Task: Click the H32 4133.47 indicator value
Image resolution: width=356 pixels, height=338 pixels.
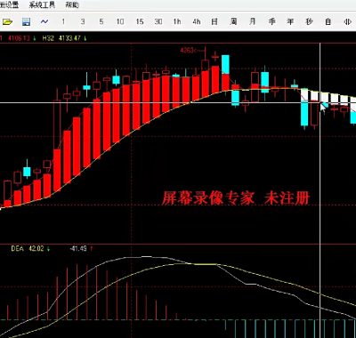Action: pyautogui.click(x=65, y=38)
